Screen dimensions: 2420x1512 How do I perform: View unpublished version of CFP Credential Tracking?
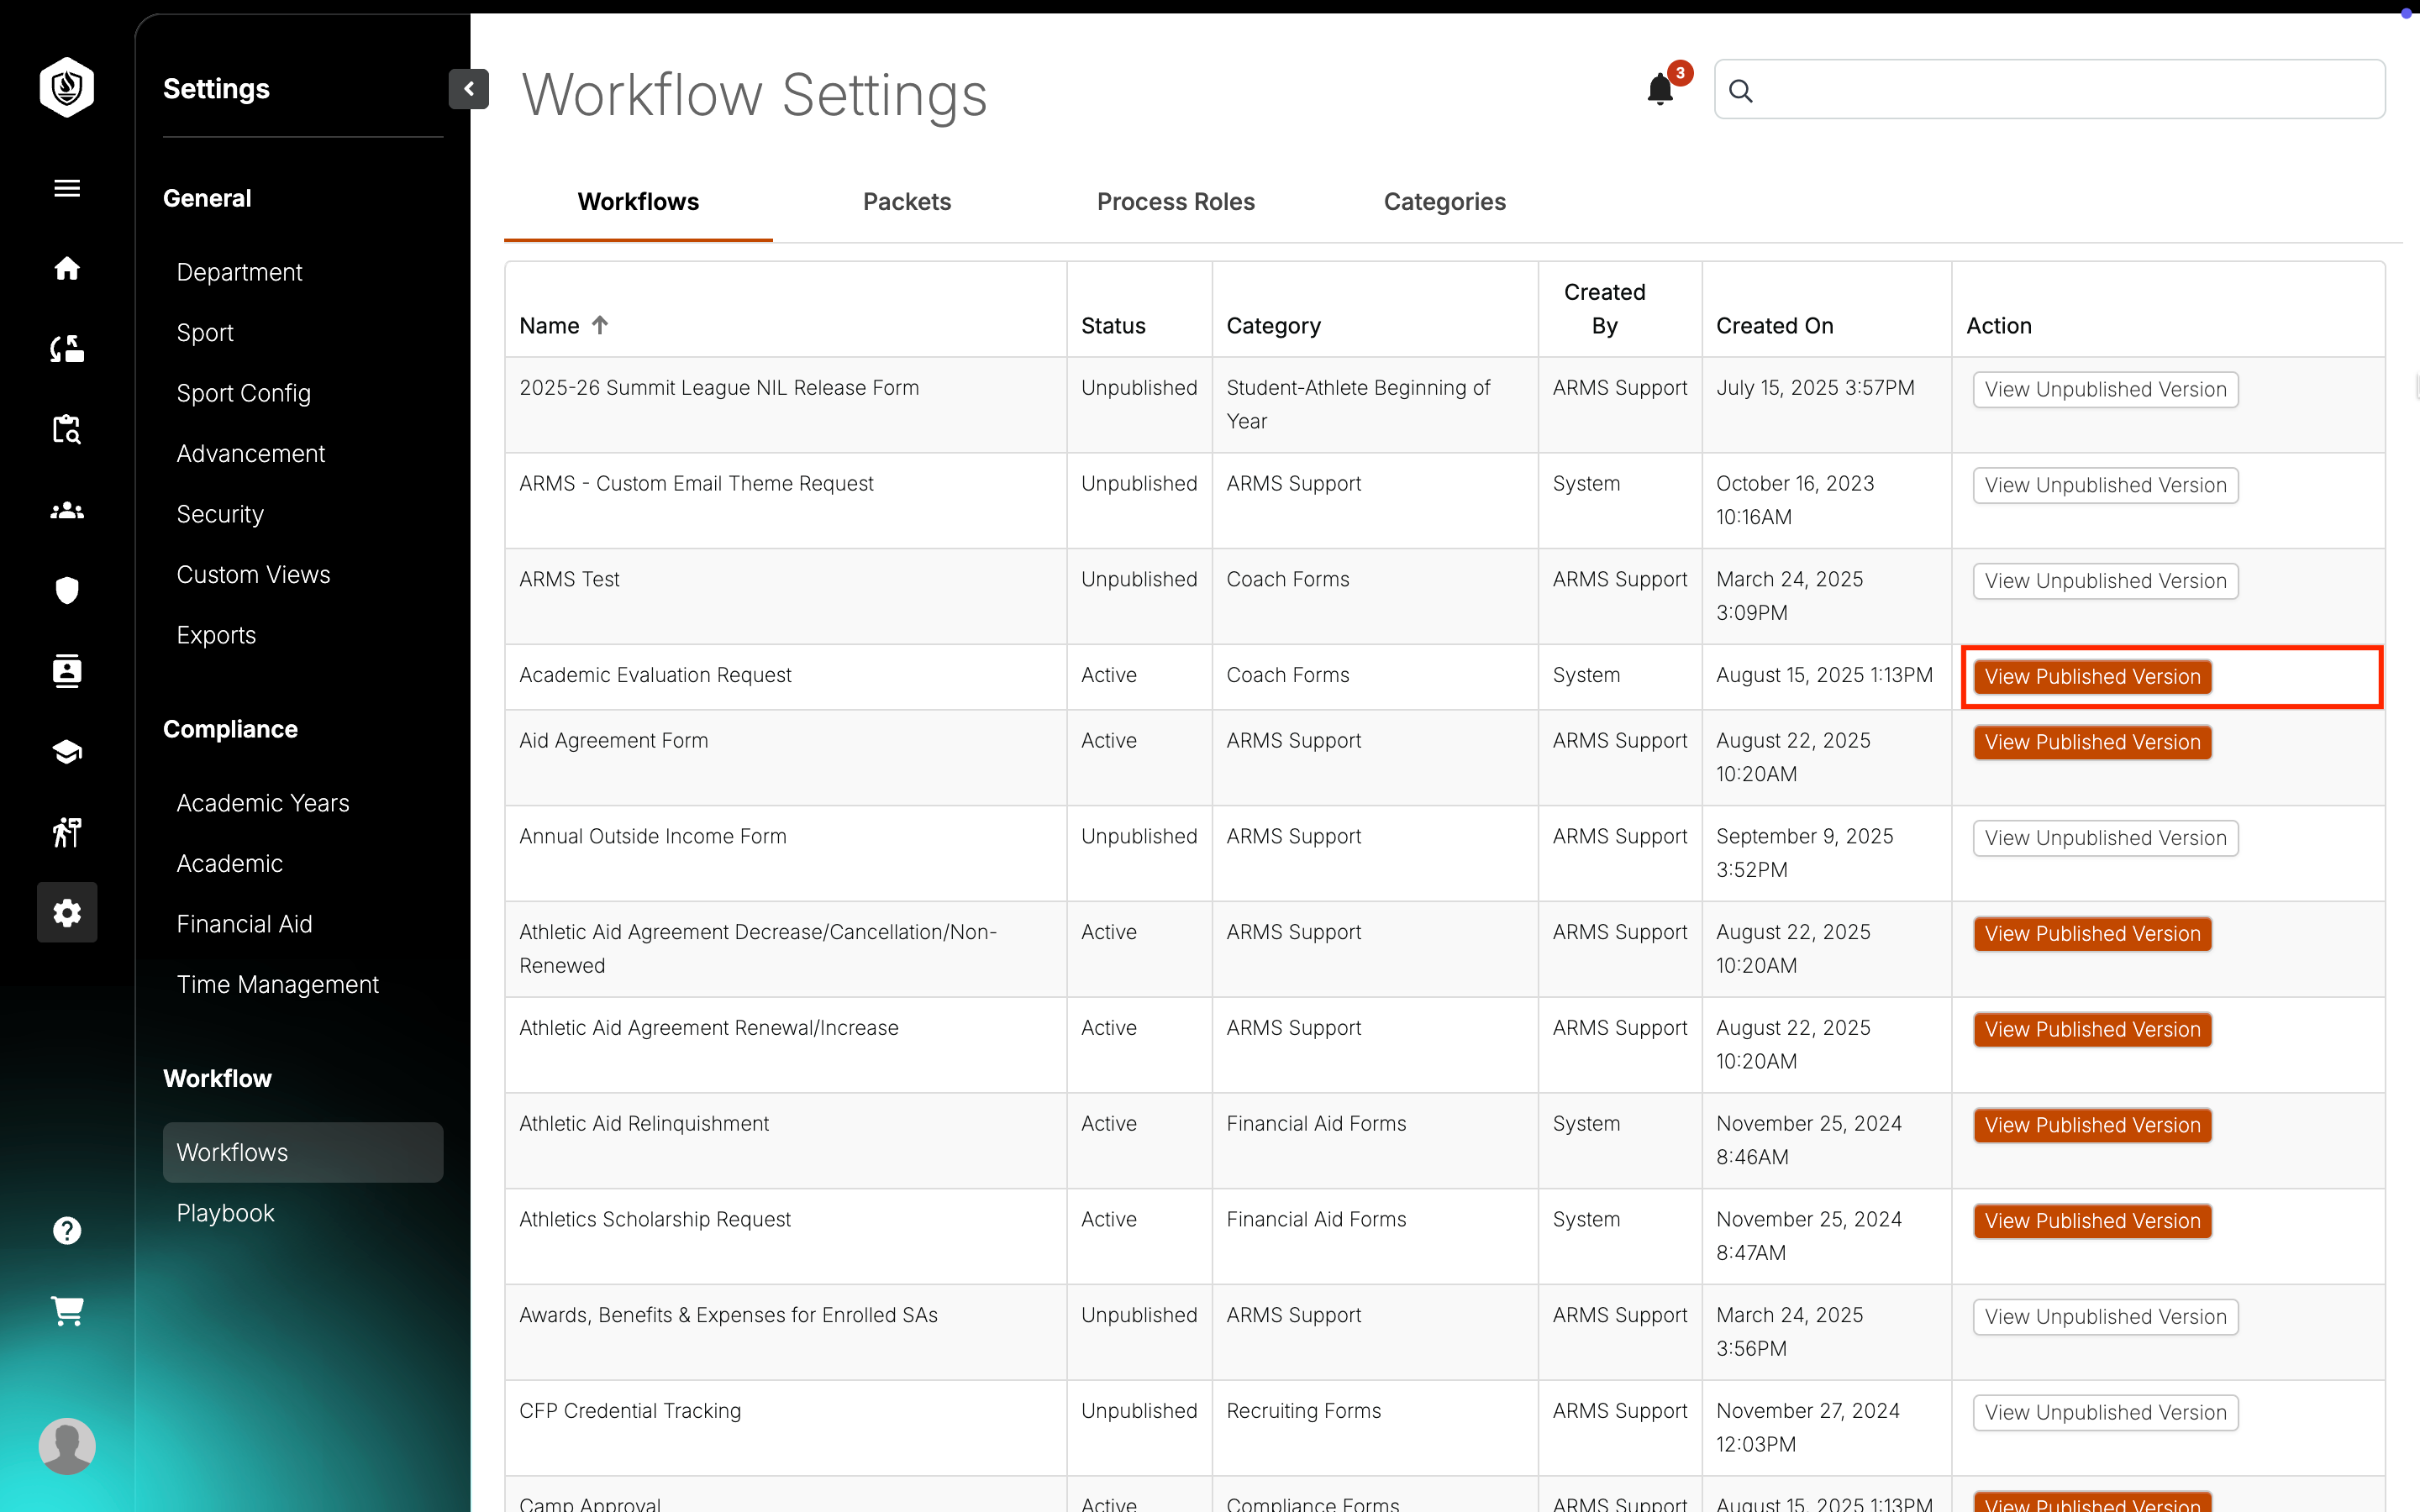pyautogui.click(x=2105, y=1412)
